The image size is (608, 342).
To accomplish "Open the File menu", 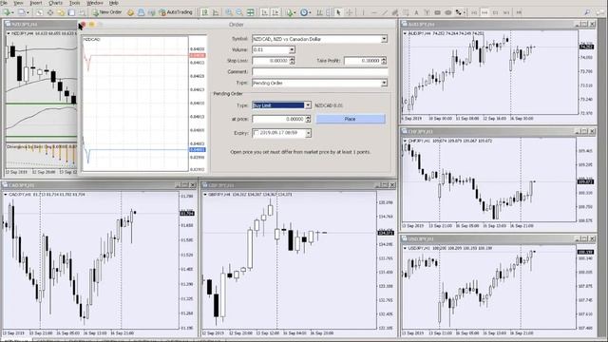I will tap(4, 3).
